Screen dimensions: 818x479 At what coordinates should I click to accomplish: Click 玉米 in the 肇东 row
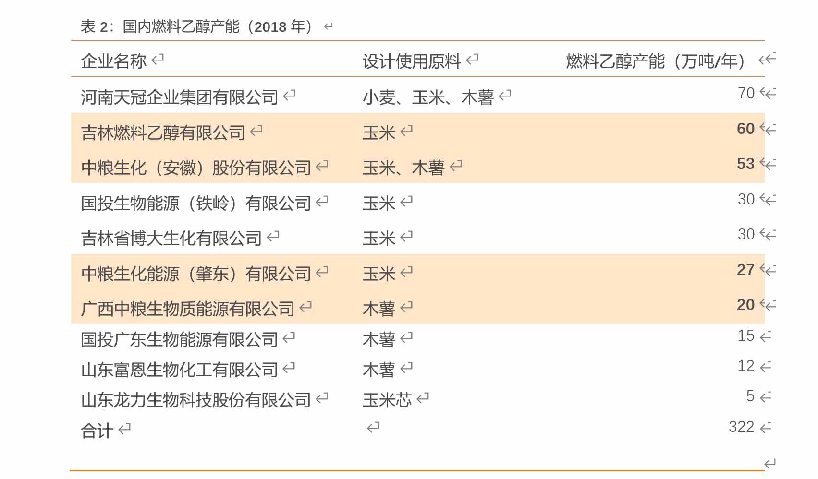pyautogui.click(x=379, y=274)
